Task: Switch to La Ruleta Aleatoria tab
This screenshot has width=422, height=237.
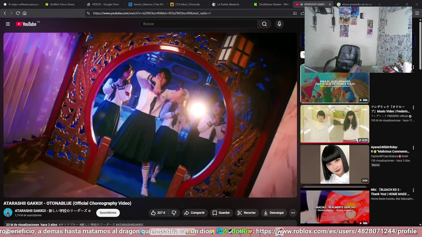Action: (x=230, y=4)
